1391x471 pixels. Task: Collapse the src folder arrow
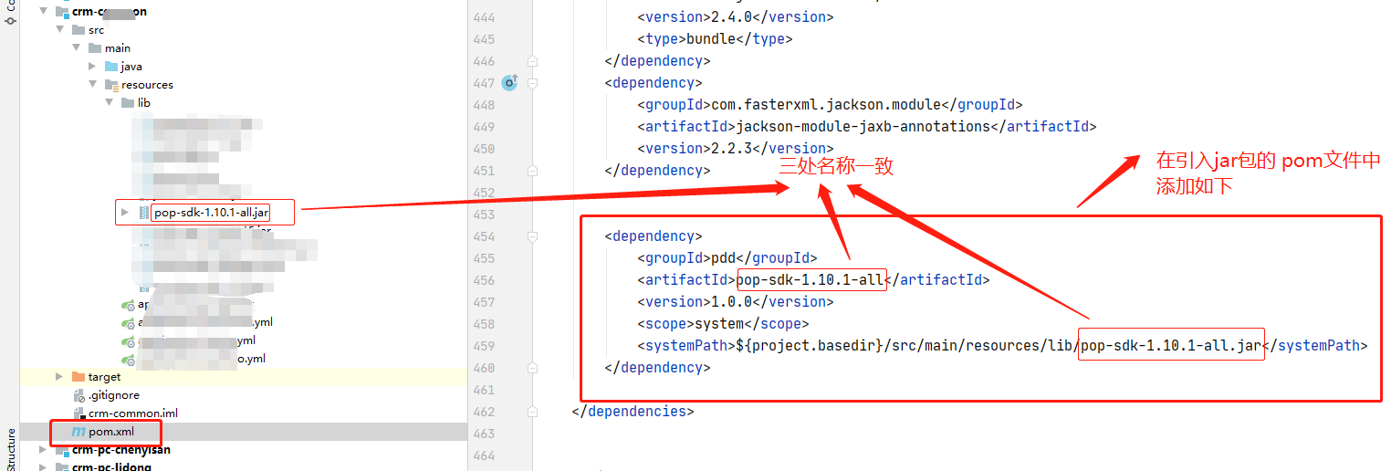pos(60,30)
